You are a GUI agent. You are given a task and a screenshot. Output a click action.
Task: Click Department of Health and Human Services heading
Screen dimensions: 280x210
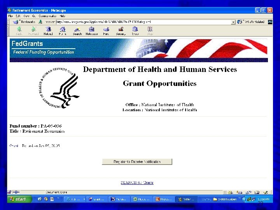160,69
